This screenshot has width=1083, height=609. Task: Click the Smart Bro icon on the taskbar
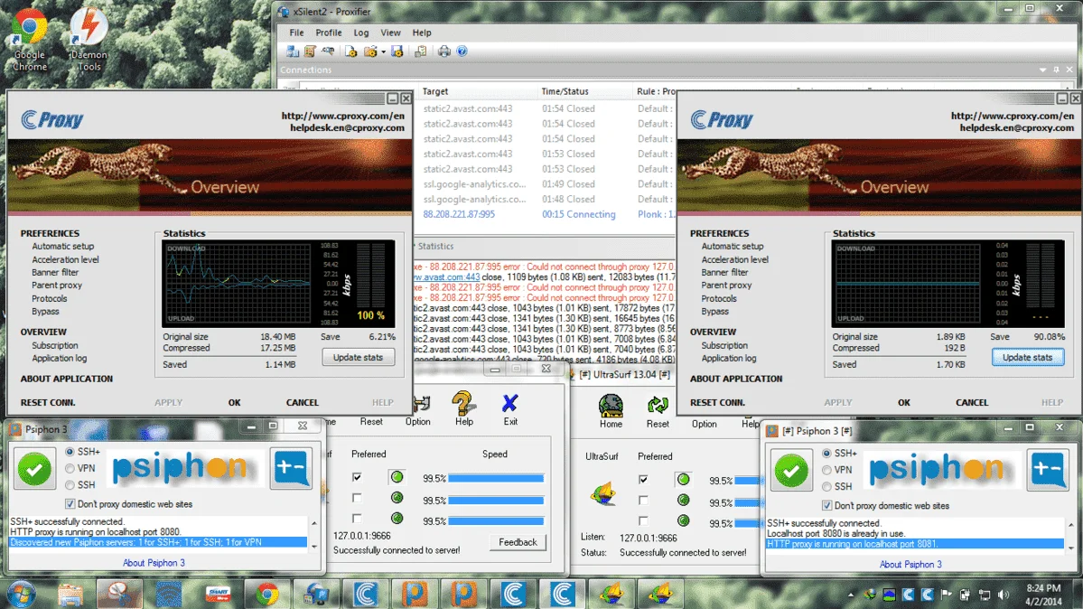pos(219,595)
